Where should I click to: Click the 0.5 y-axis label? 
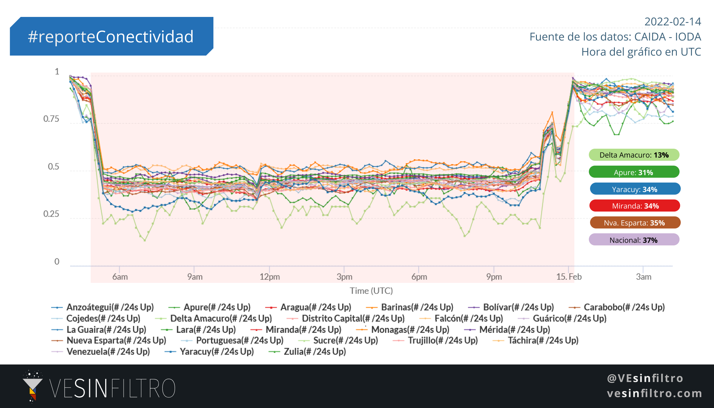point(54,167)
